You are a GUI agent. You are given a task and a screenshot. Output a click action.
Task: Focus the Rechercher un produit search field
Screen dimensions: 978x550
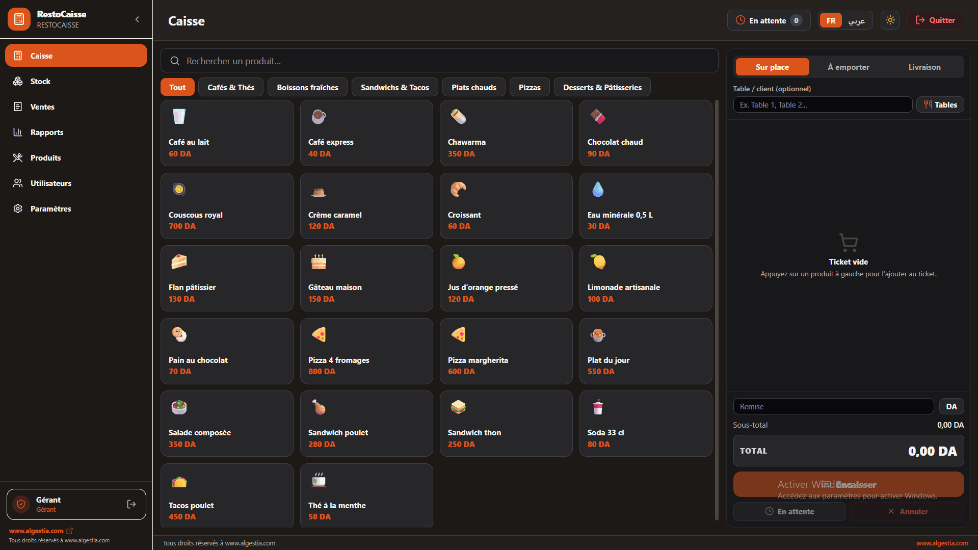click(439, 61)
